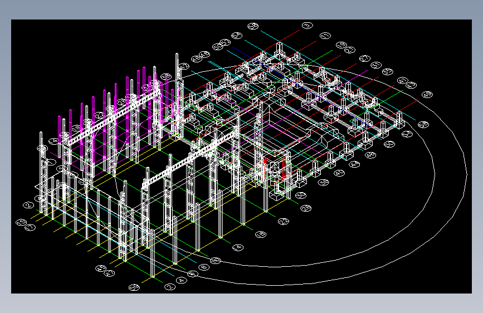Click grid bubble labeled 27
The width and height of the screenshot is (483, 313).
pos(365,58)
